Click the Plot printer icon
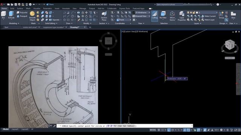This screenshot has width=241, height=135. tap(30, 4)
